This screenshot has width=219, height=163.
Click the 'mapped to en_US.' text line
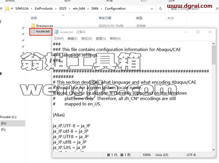coord(83,104)
